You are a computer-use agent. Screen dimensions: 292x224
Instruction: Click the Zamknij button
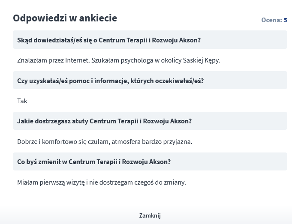click(150, 215)
